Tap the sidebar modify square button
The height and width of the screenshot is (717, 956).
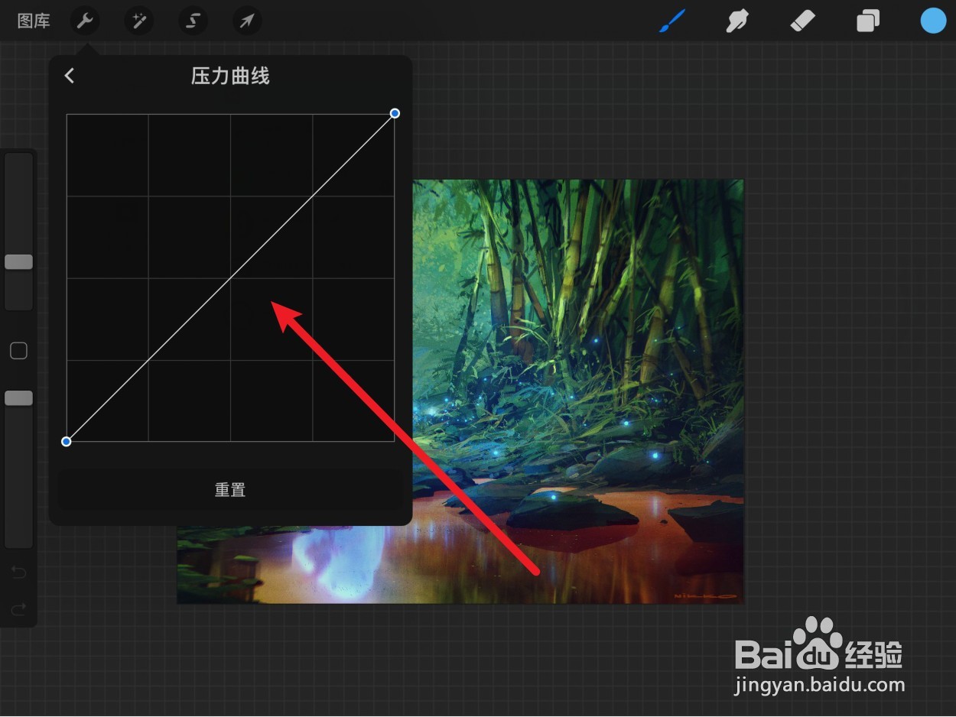[x=18, y=351]
